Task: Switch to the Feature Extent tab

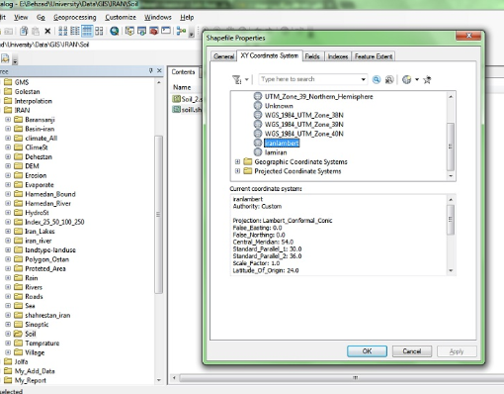Action: (374, 56)
